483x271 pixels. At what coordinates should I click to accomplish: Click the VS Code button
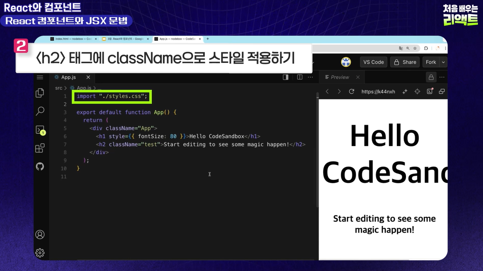point(374,62)
